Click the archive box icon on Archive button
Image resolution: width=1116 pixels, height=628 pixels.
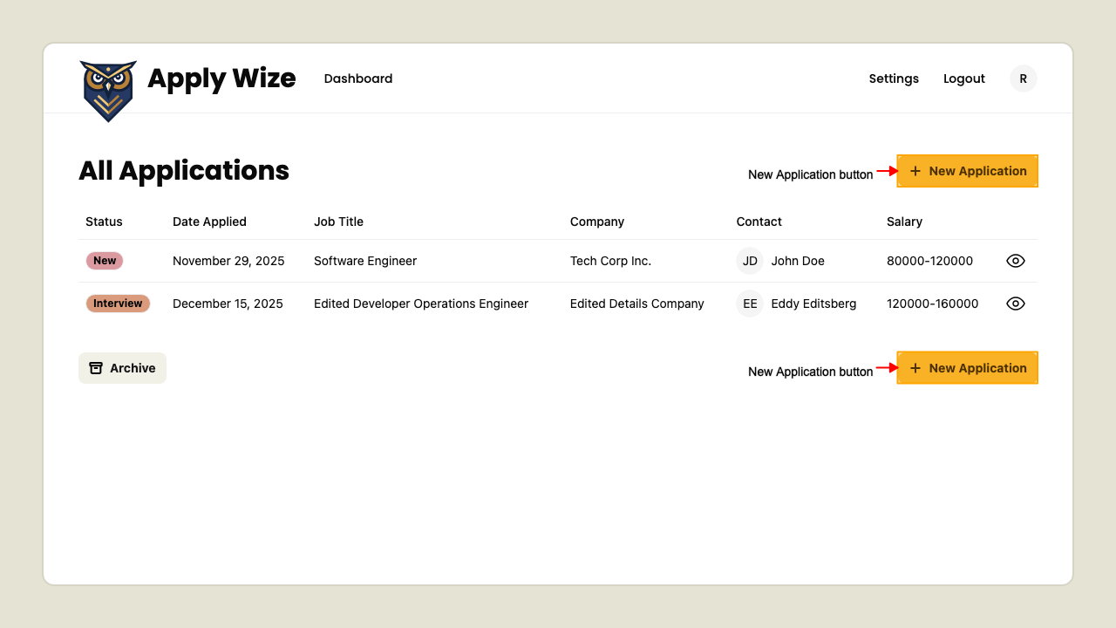click(96, 367)
